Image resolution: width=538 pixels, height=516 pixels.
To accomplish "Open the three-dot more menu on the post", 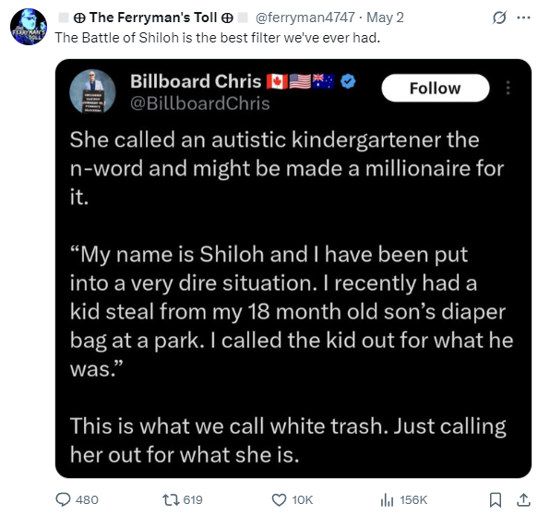I will [523, 18].
